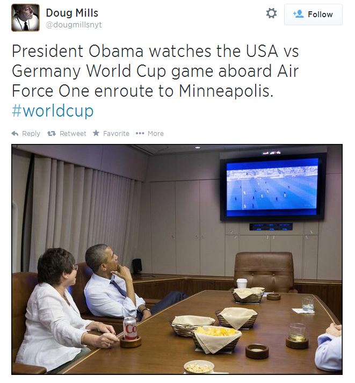Viewport: 355px width, 383px height.
Task: Open the #worldcup hashtag
Action: pos(53,111)
